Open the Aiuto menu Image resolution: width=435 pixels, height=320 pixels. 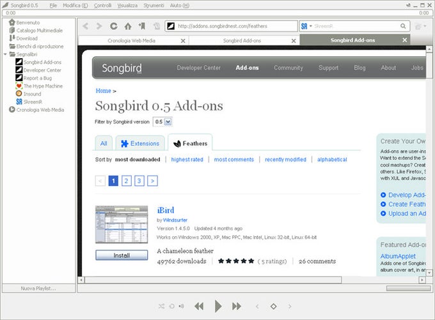point(180,5)
